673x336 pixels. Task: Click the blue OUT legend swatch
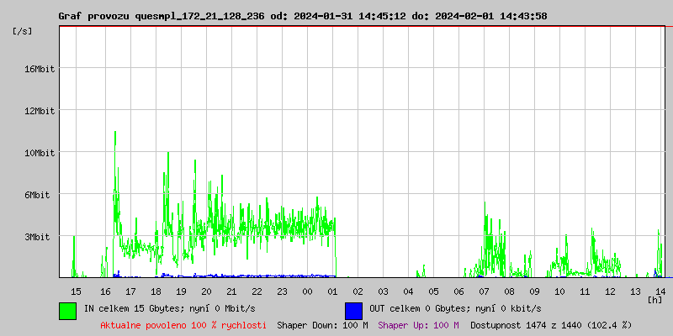(x=353, y=310)
